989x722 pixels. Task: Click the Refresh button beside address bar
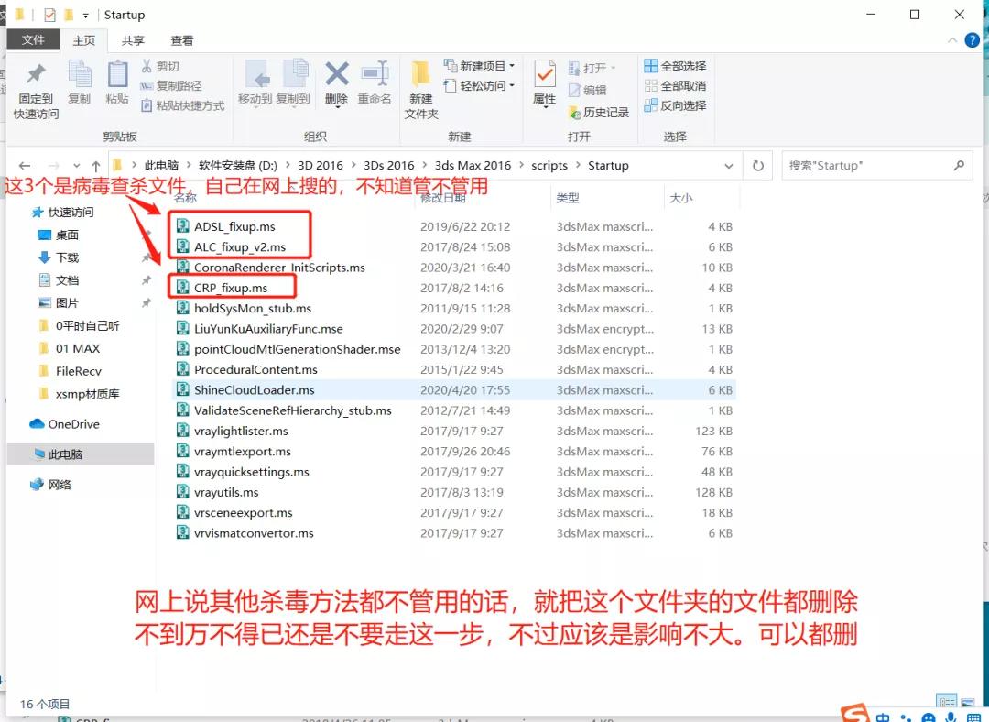click(x=758, y=165)
